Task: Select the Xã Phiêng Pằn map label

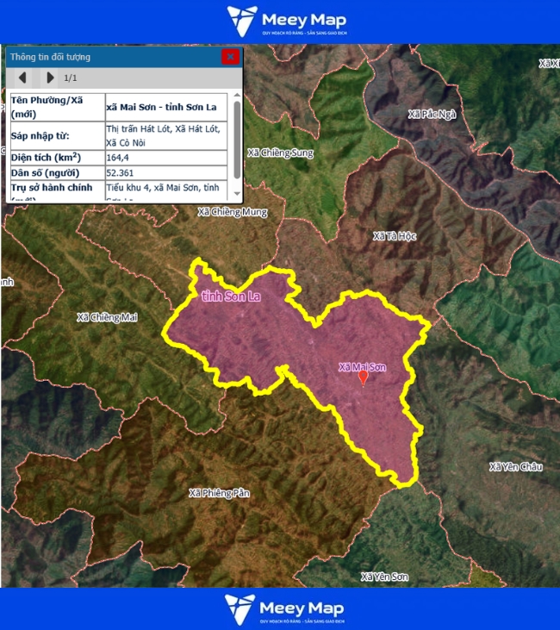Action: (219, 493)
